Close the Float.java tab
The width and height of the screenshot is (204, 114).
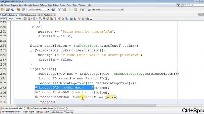(55, 15)
